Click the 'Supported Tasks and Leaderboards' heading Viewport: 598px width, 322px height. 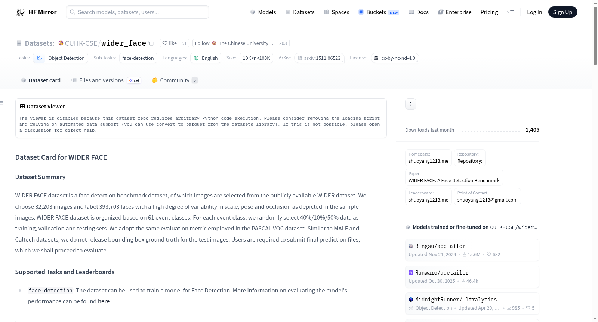(x=65, y=272)
